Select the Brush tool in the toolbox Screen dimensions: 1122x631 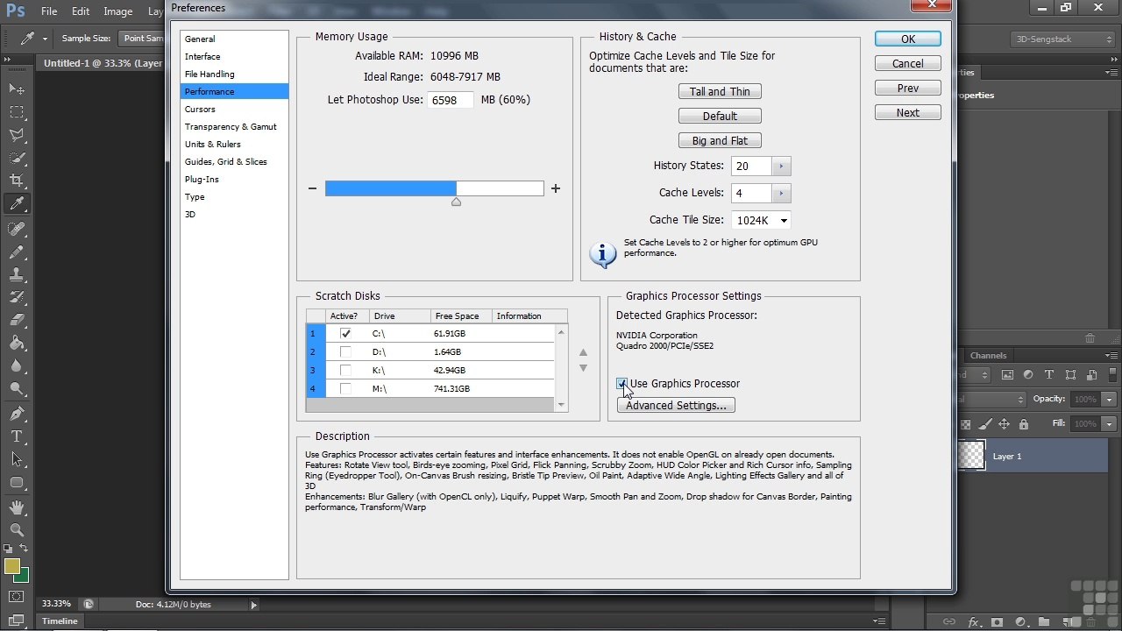17,252
